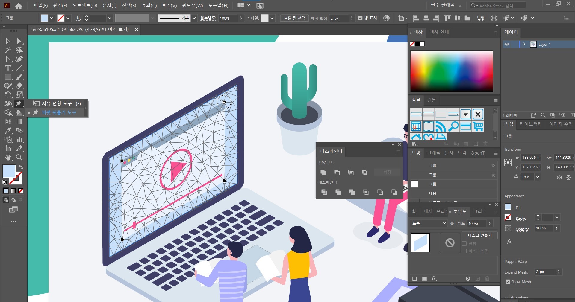Screen dimensions: 575x302
Task: Select the Type tool in toolbar
Action: click(8, 68)
